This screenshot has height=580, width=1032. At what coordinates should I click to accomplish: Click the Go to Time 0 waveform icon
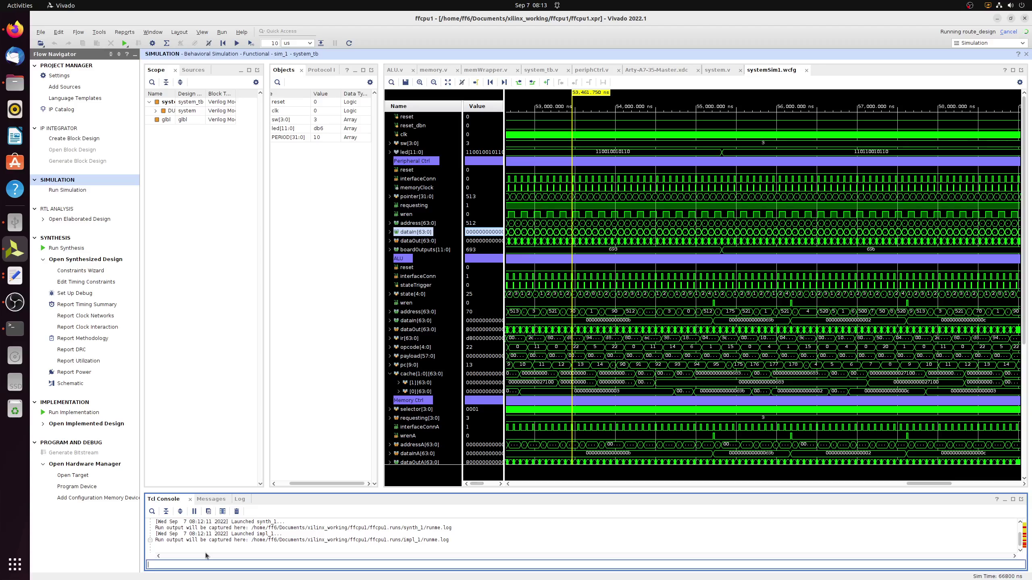(x=490, y=82)
